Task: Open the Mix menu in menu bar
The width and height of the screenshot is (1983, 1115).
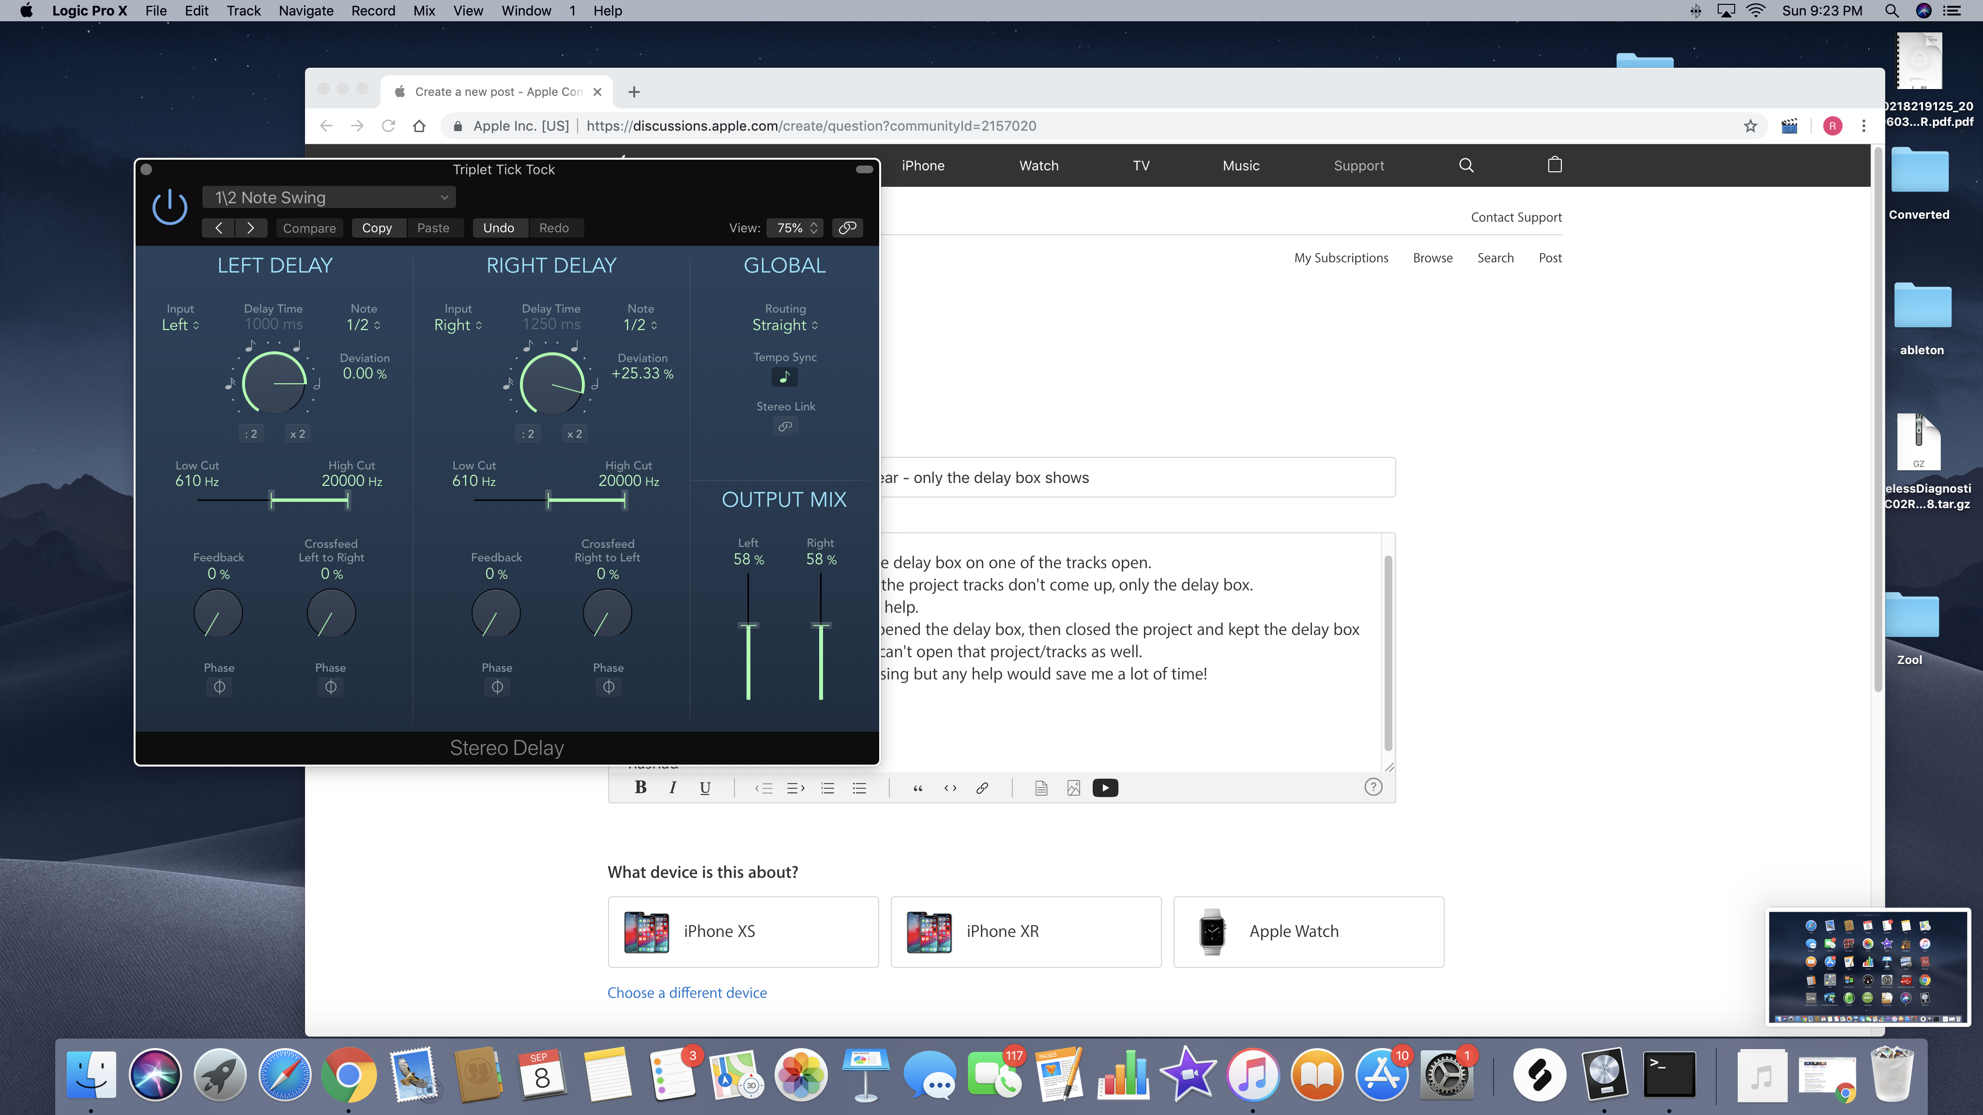Action: [x=424, y=11]
